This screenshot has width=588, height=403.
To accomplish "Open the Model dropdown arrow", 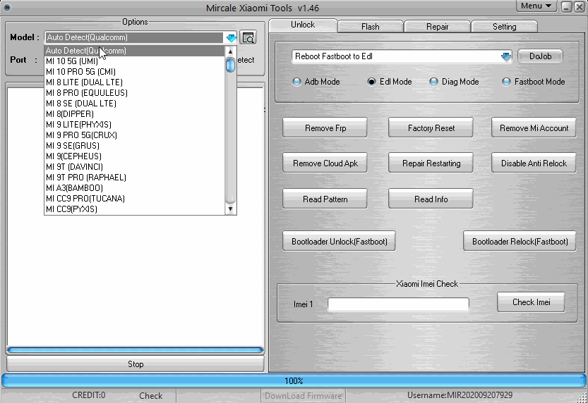I will (231, 38).
